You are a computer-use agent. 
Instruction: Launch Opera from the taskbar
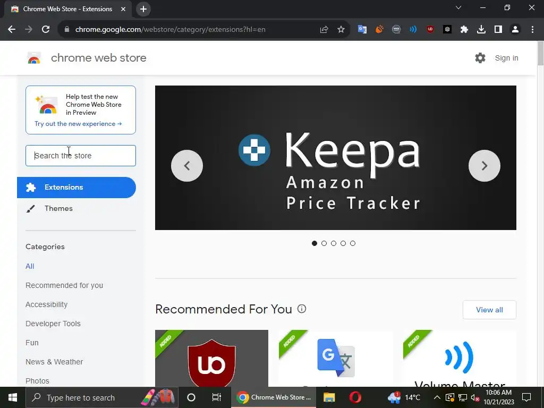point(355,397)
